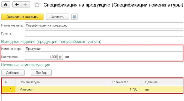Screen dimensions: 184x101
Task: Select the Номенклатура field with Продукция
Action: coord(104,49)
